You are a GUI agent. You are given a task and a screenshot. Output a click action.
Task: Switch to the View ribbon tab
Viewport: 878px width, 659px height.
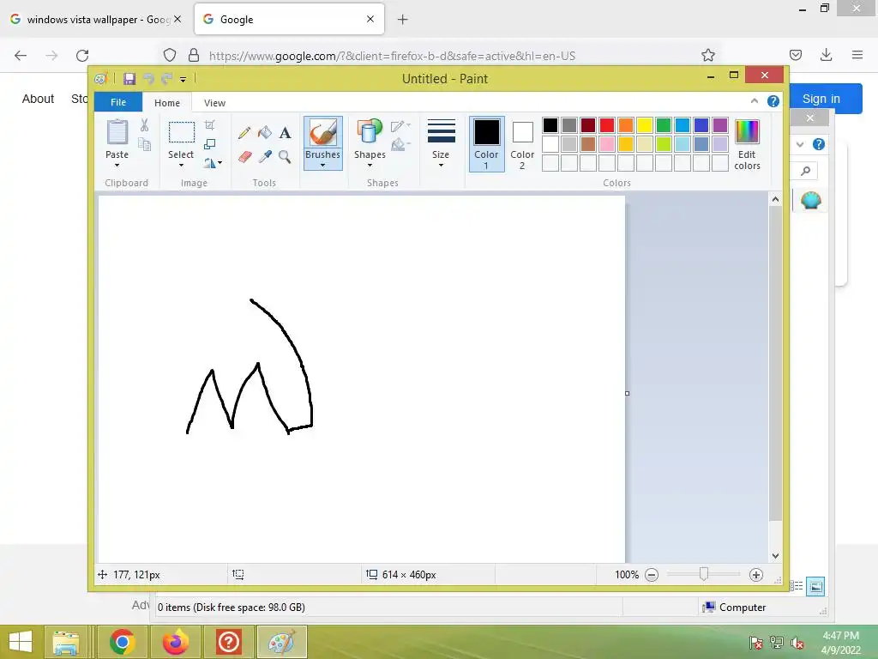pos(214,103)
